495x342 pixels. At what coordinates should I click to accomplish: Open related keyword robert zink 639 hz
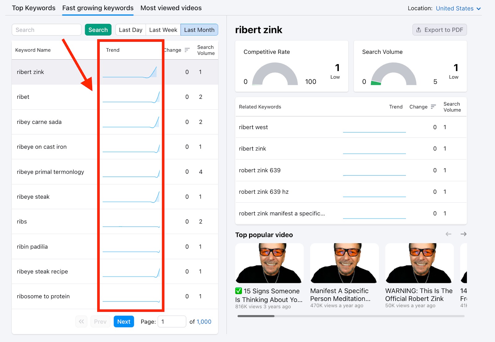click(x=264, y=192)
